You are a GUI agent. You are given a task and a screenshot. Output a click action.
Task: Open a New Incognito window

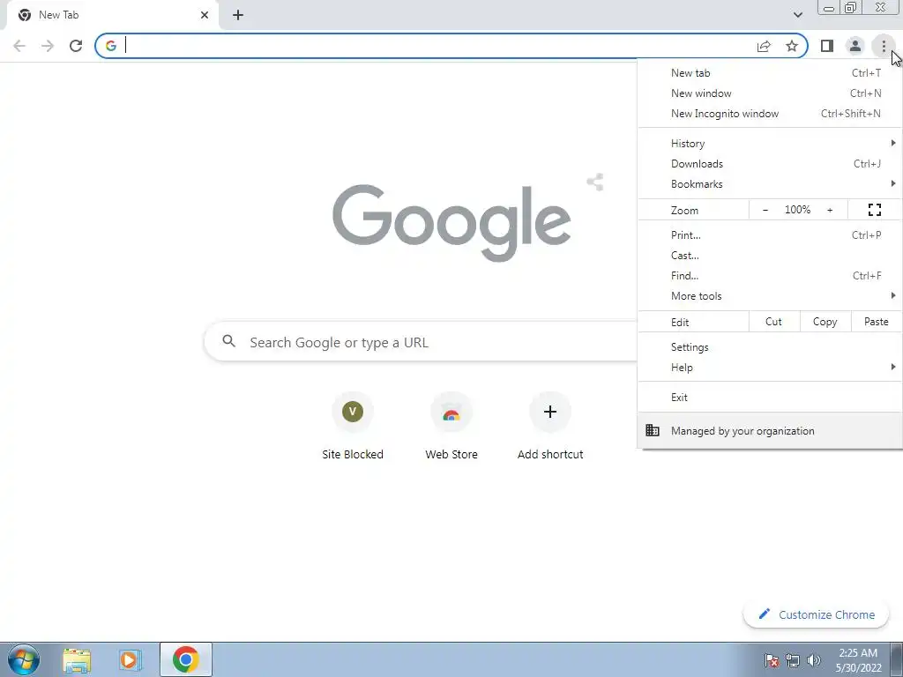click(770, 114)
